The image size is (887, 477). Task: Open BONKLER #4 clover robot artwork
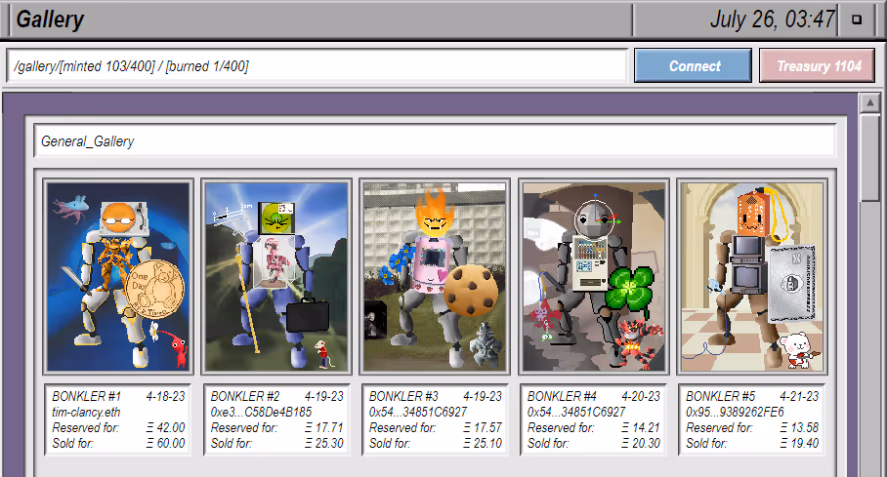[x=593, y=277]
